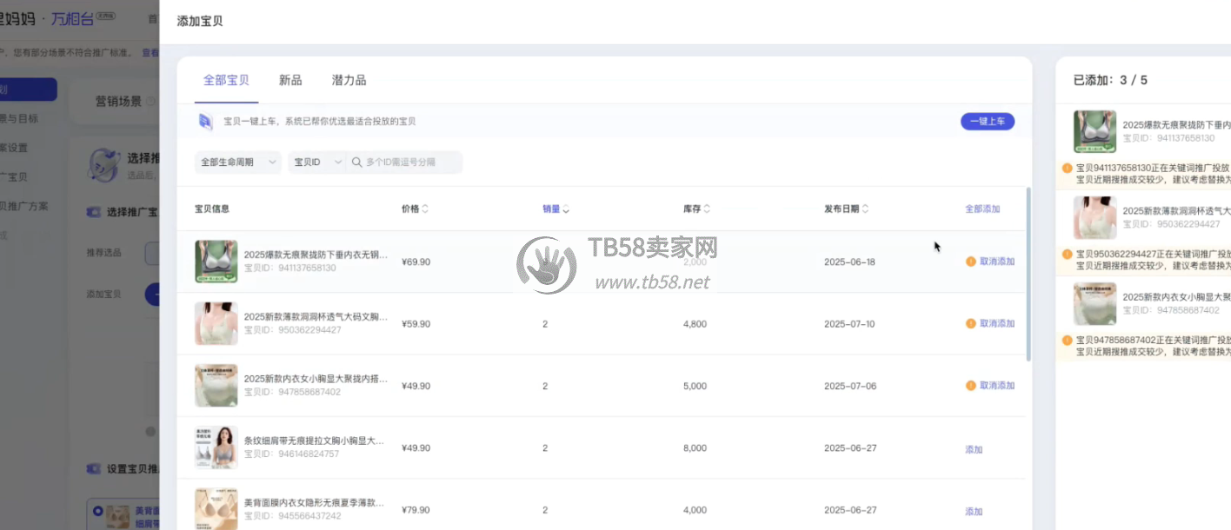Click the orange warning icon on the ¥69.90 row
Image resolution: width=1231 pixels, height=530 pixels.
[971, 262]
